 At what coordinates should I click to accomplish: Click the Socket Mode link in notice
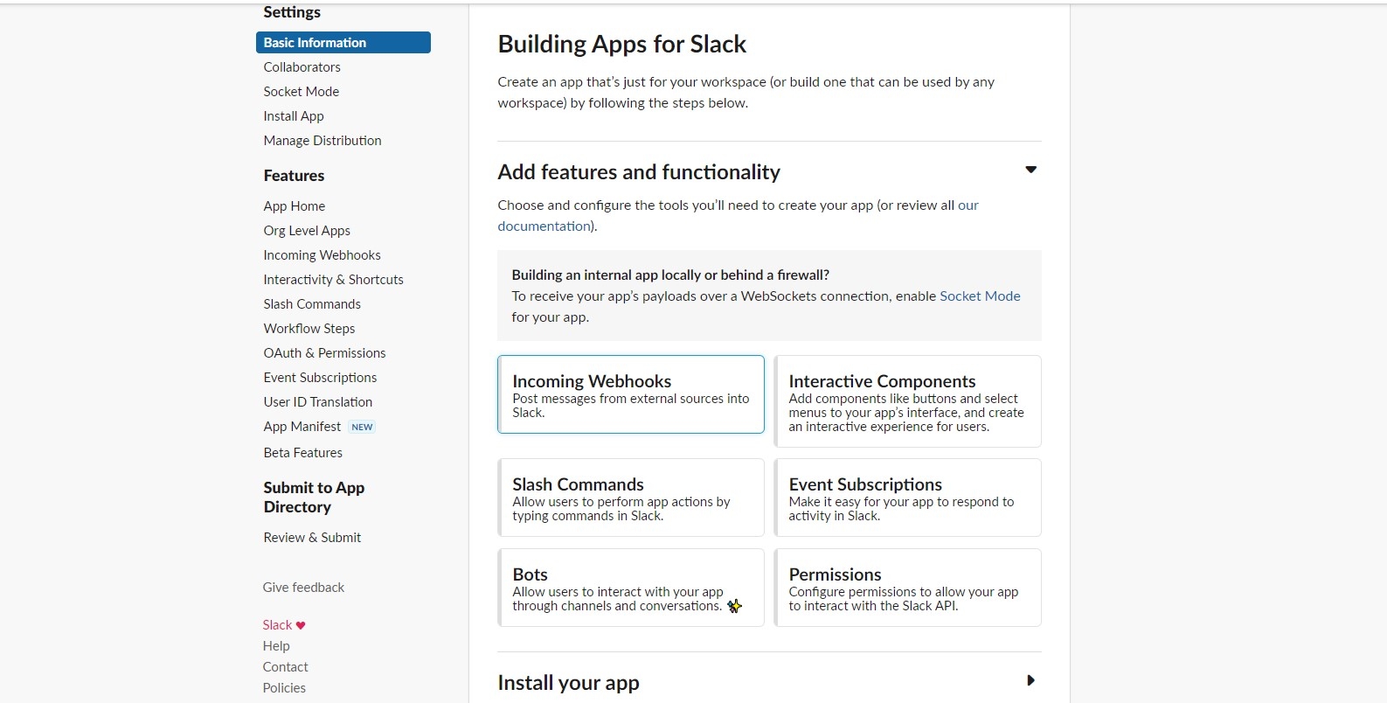click(x=980, y=296)
